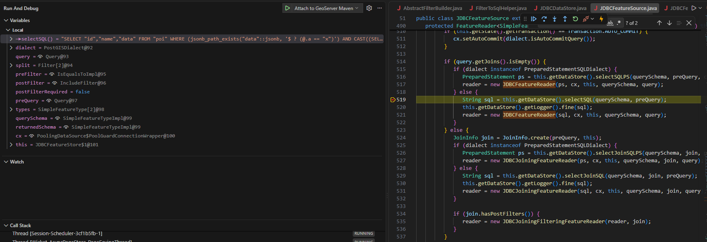This screenshot has height=242, width=707.
Task: Select postFilterRequired = false variable row
Action: [193, 92]
